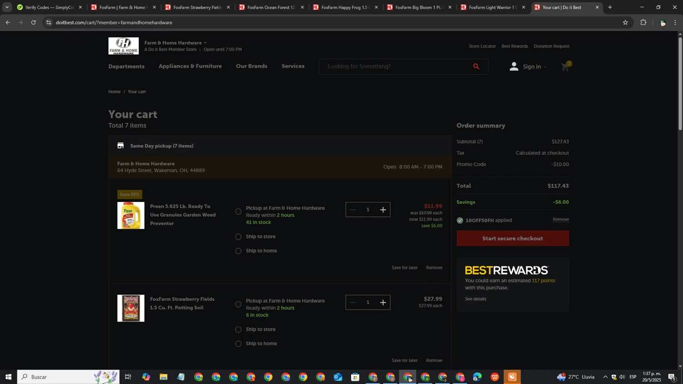Click Start secure checkout button
This screenshot has height=384, width=683.
point(513,238)
